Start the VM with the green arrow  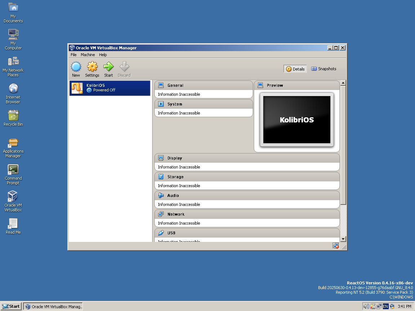(108, 67)
